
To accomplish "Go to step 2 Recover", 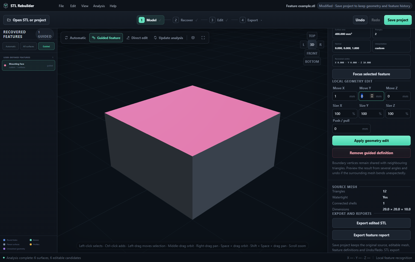I will click(186, 20).
